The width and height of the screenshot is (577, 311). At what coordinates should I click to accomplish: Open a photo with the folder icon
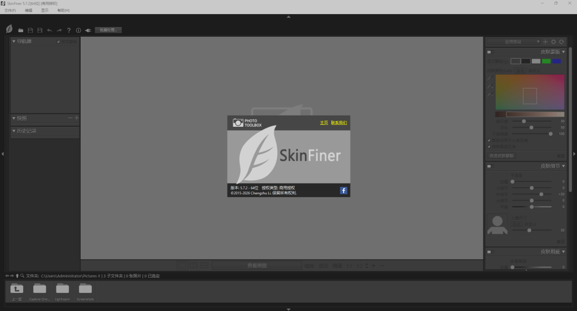(21, 30)
